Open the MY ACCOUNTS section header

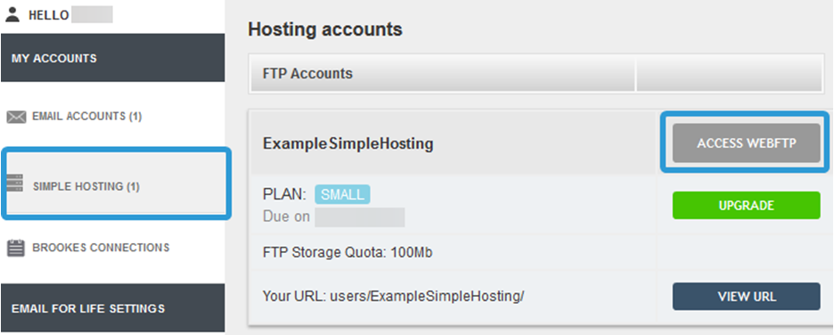113,58
